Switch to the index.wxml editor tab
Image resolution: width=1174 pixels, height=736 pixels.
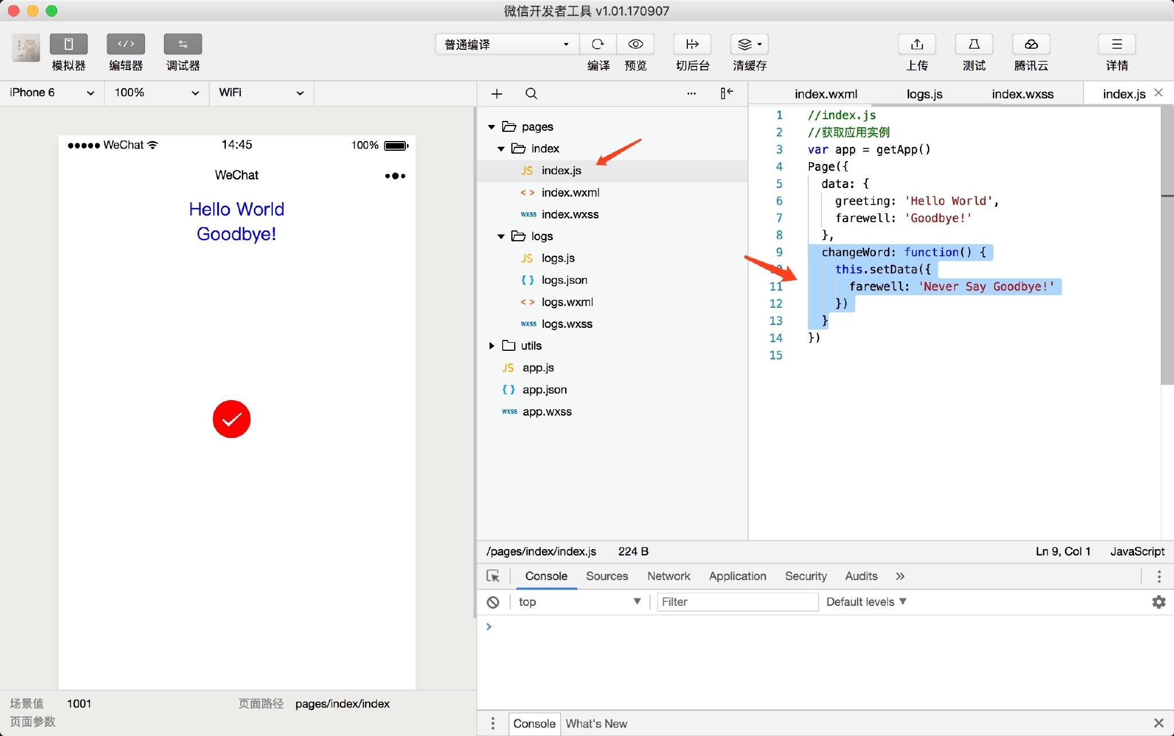click(826, 94)
